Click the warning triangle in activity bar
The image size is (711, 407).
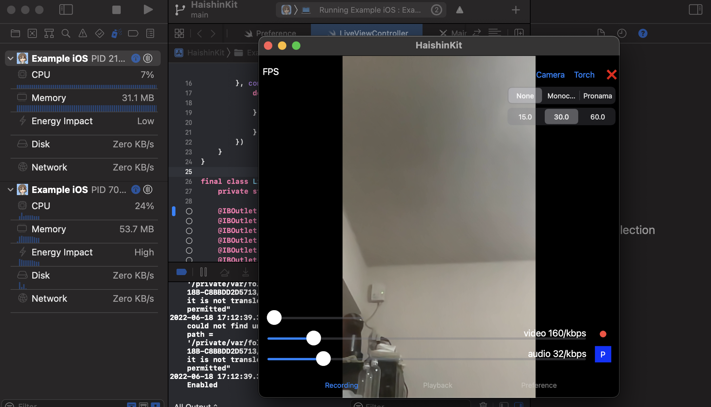pos(460,10)
